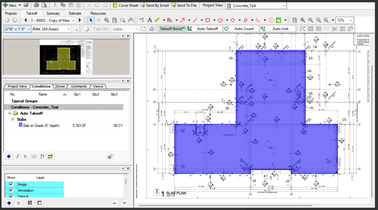Switch to the Estimate tab
This screenshot has height=210, width=378.
pyautogui.click(x=75, y=13)
